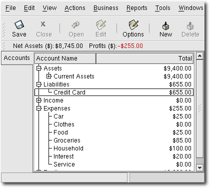
Task: Click the summary bar handle beside Net Assets
Action: tap(3, 46)
